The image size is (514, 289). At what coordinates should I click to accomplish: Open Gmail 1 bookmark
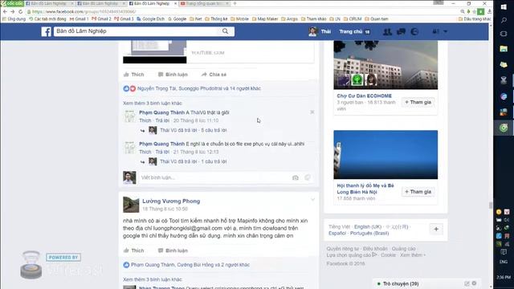coord(79,19)
